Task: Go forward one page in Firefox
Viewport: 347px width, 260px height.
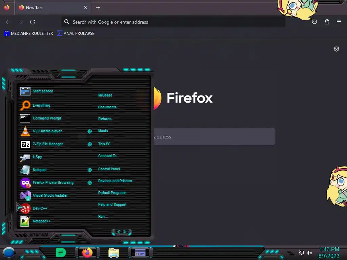Action: pos(20,22)
